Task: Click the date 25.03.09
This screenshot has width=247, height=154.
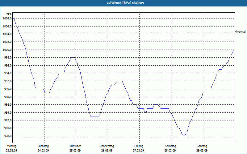Action: pyautogui.click(x=75, y=151)
